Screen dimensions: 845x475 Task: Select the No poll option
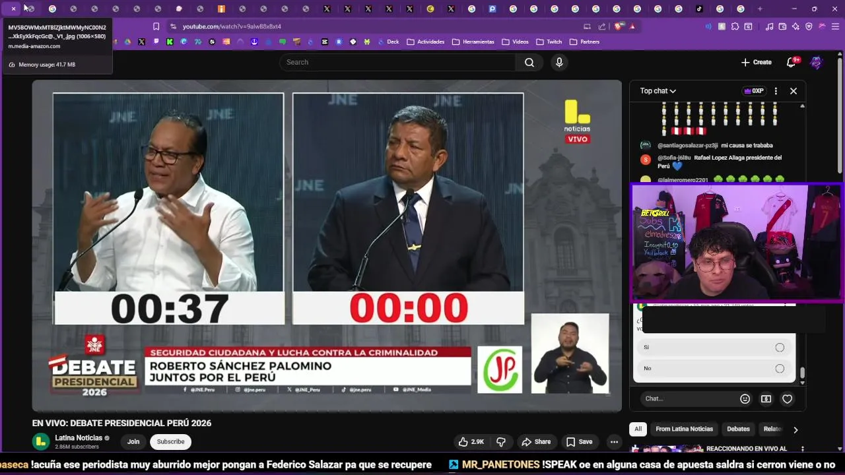[714, 368]
